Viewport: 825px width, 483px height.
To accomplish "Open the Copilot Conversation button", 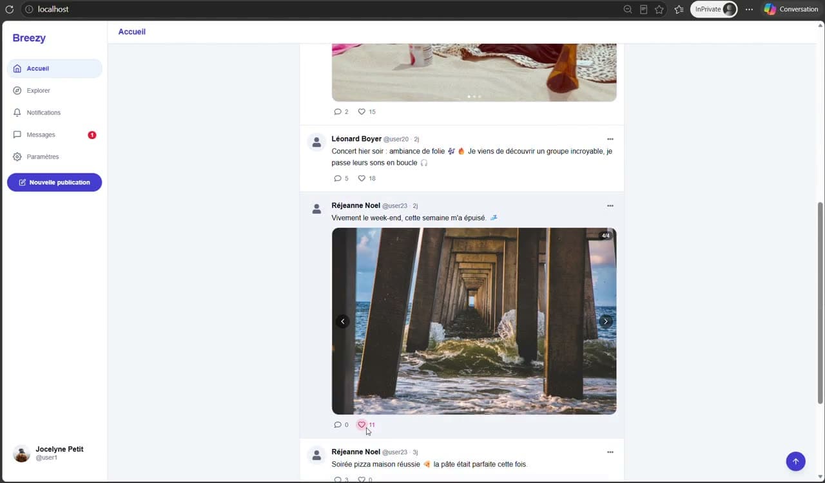I will pos(791,9).
